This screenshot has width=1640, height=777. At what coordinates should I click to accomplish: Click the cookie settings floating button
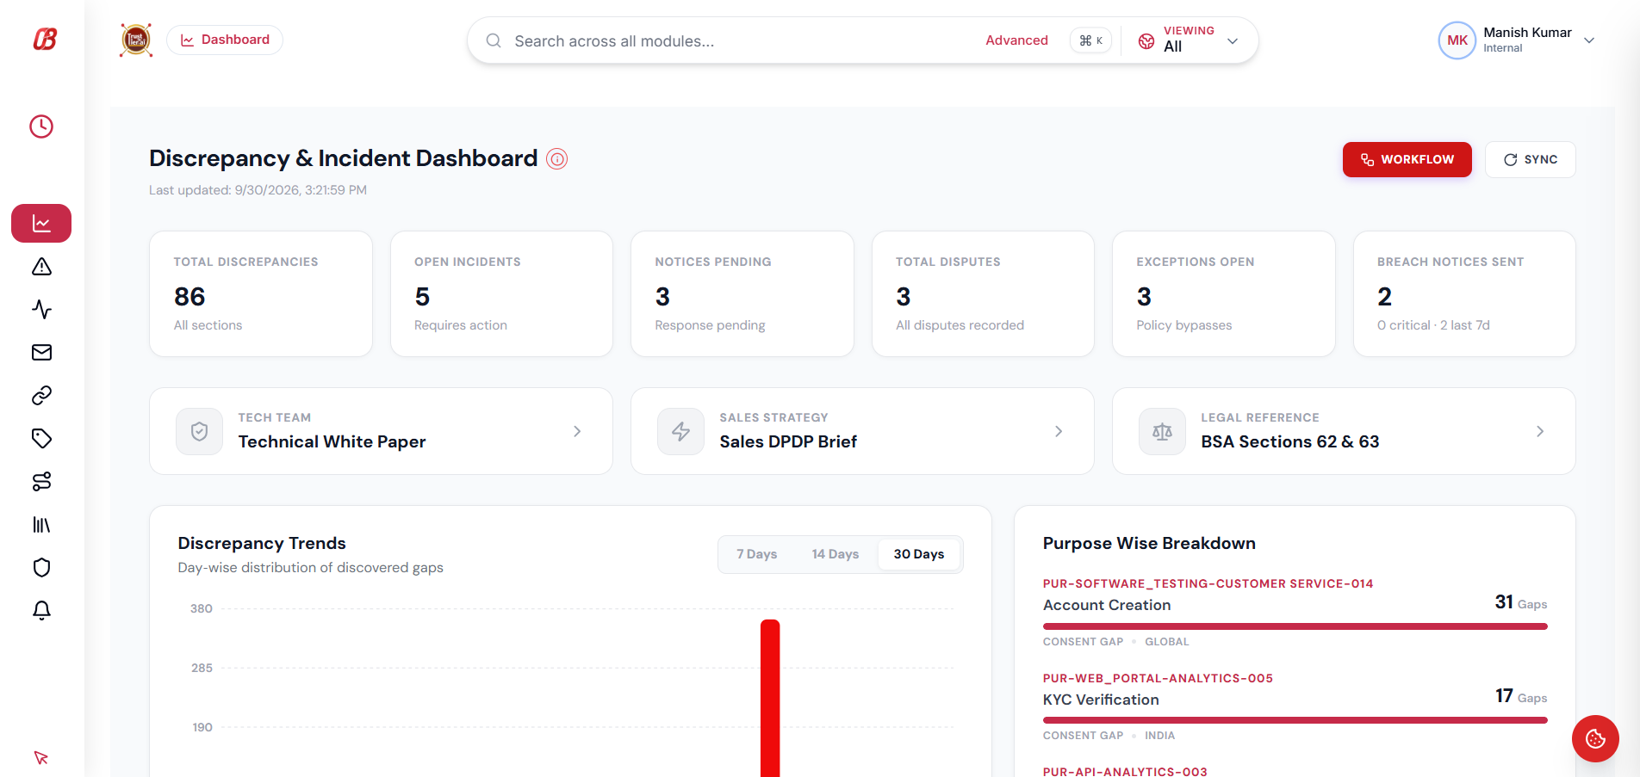[1595, 738]
